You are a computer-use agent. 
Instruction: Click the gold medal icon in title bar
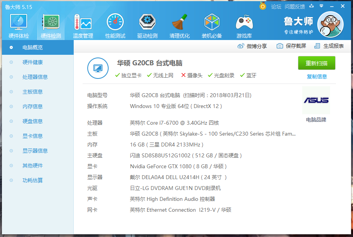pyautogui.click(x=263, y=6)
